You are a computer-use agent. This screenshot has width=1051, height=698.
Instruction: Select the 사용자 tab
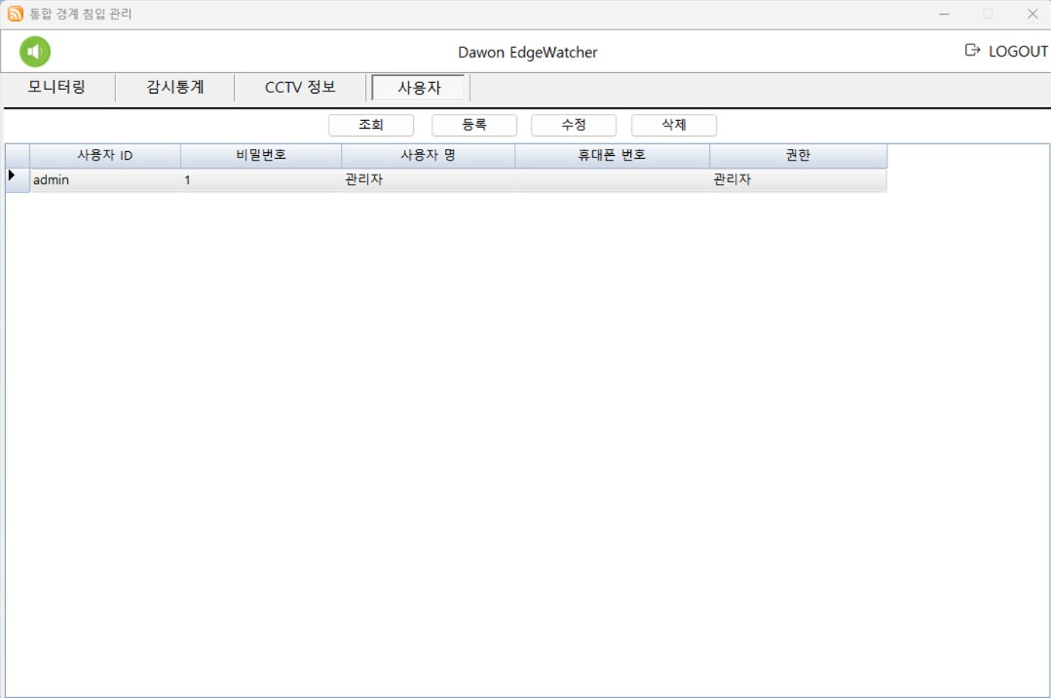click(419, 88)
